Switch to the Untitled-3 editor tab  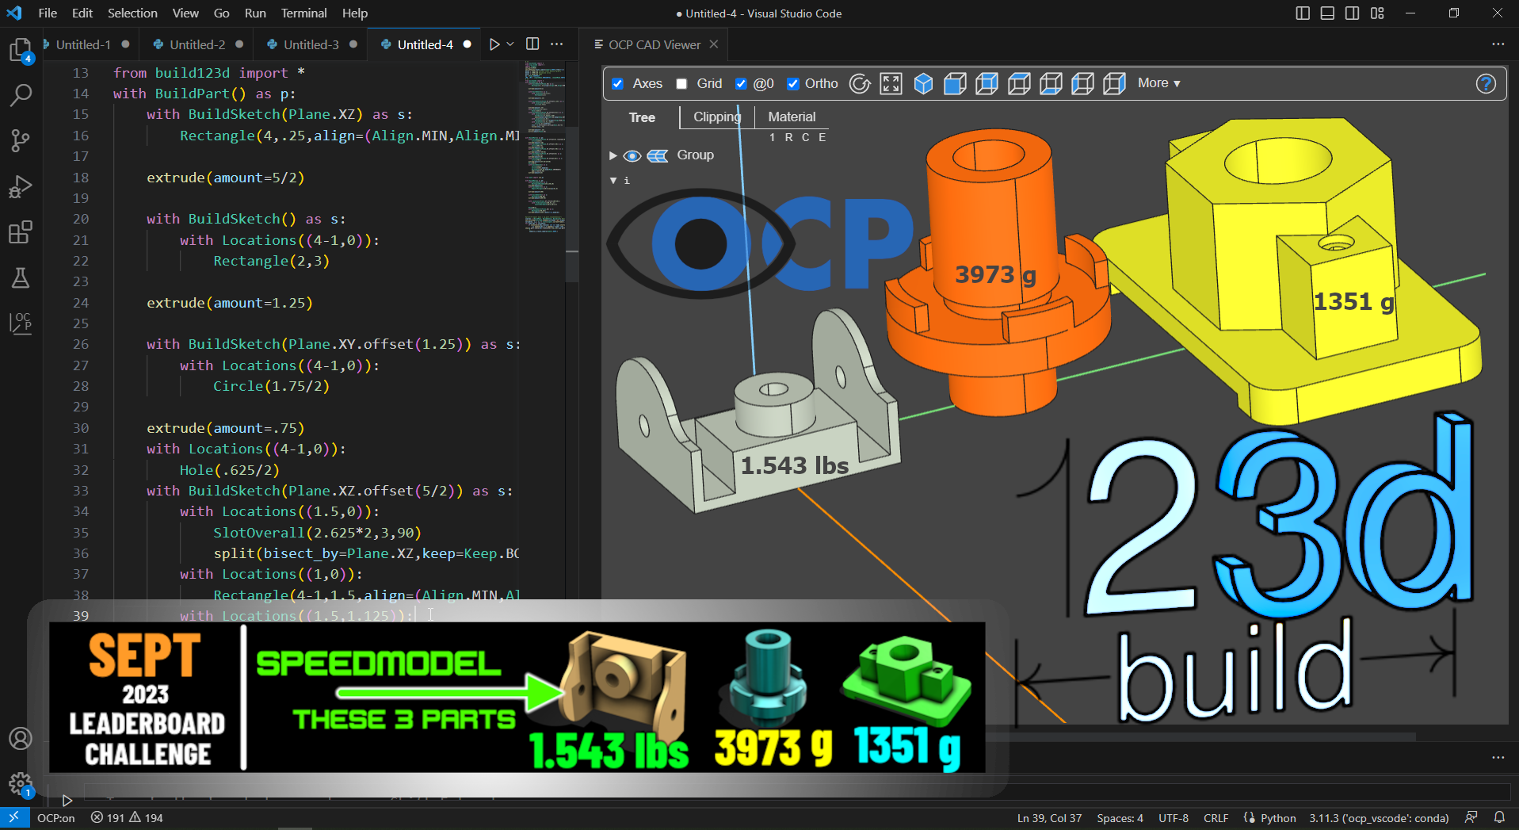(311, 44)
